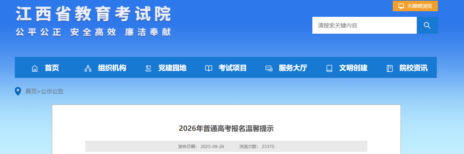Open the 首页 navigation menu item
Viewport: 464px width, 154px height.
pyautogui.click(x=52, y=68)
